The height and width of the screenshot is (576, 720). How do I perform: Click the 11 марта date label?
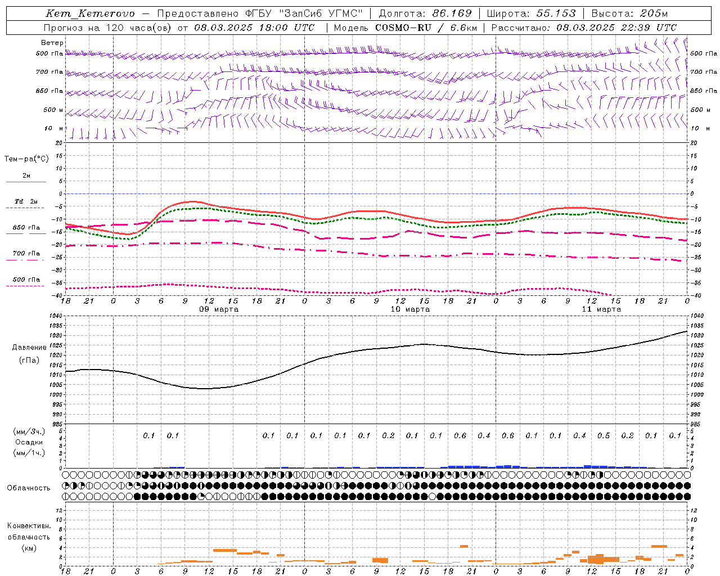tap(601, 309)
